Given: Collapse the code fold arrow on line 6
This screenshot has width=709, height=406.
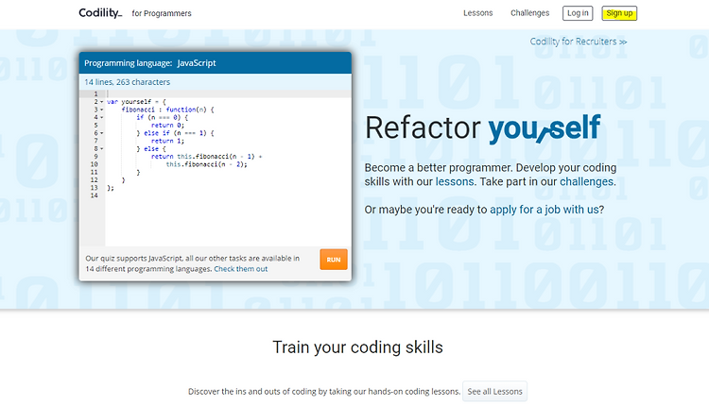Looking at the screenshot, I should pyautogui.click(x=101, y=133).
